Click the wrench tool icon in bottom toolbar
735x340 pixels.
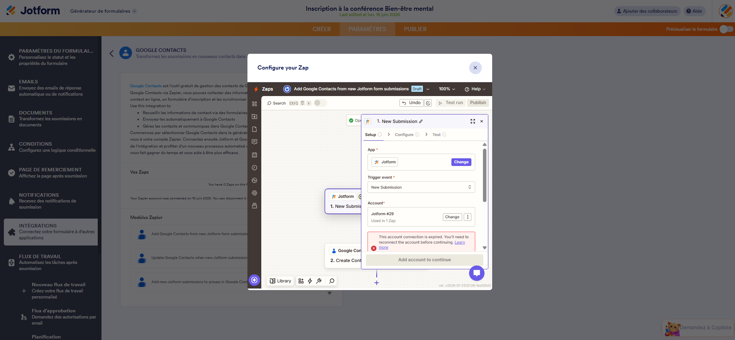coord(319,281)
